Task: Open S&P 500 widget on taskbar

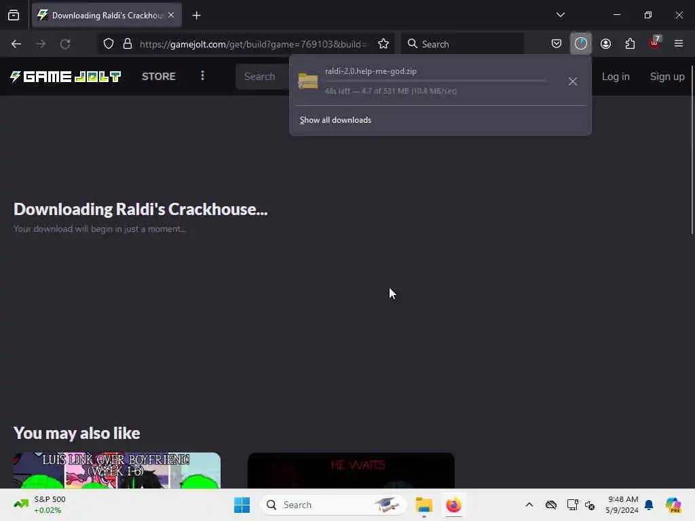Action: (40, 505)
